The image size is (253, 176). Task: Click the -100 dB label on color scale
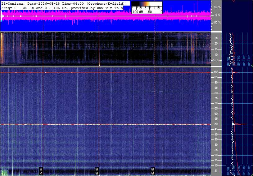pos(138,12)
